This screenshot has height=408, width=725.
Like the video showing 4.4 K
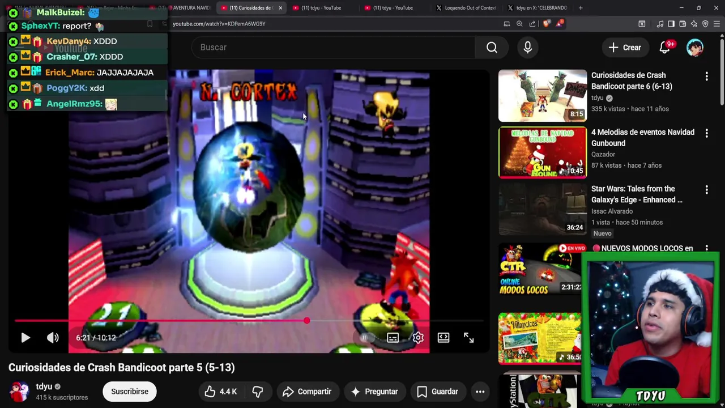(x=221, y=392)
